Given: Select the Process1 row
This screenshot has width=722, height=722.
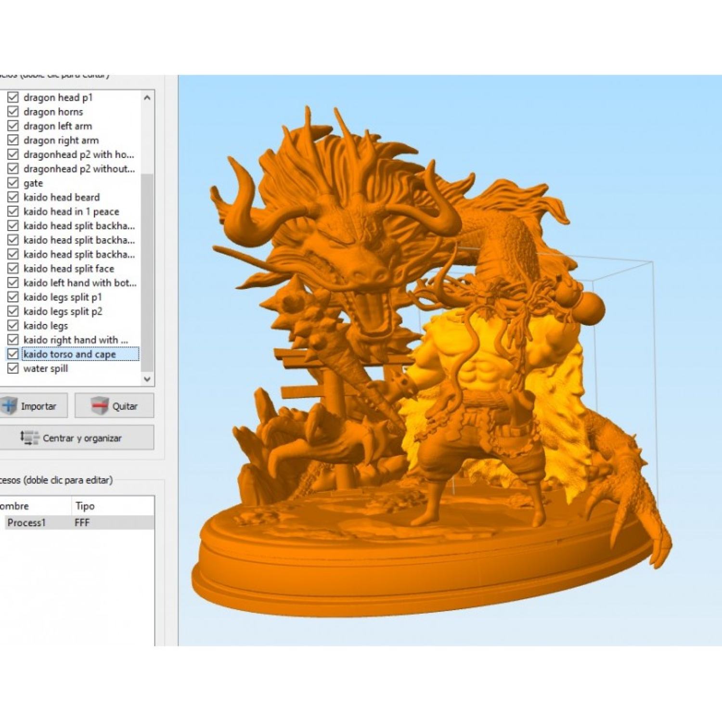Looking at the screenshot, I should pyautogui.click(x=77, y=522).
